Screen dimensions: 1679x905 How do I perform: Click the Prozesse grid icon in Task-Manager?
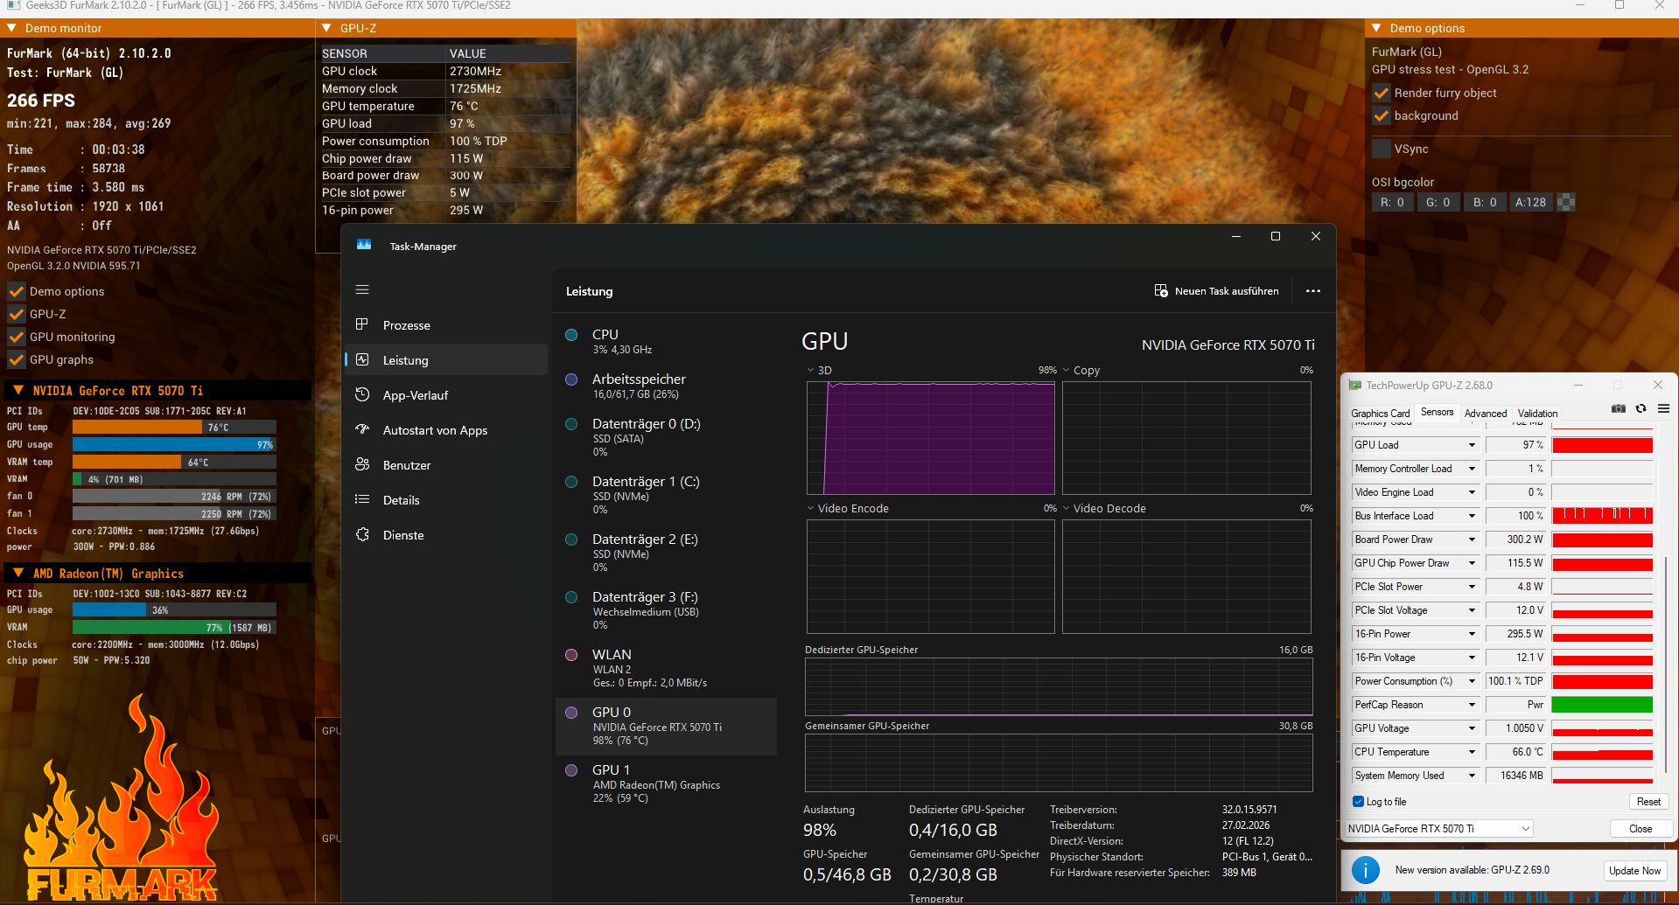pyautogui.click(x=362, y=324)
